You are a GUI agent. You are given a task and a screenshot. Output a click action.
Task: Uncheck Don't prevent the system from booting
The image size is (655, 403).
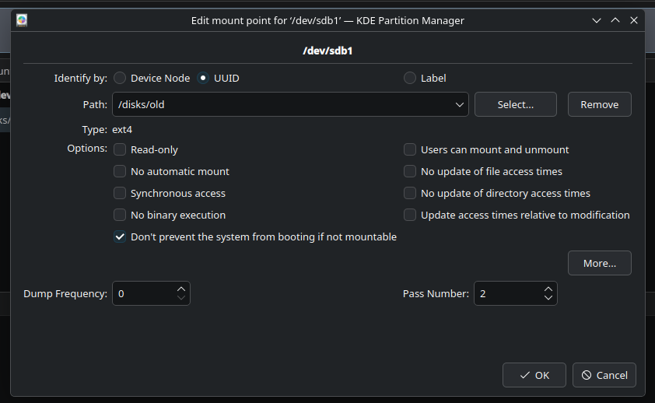[x=120, y=237]
